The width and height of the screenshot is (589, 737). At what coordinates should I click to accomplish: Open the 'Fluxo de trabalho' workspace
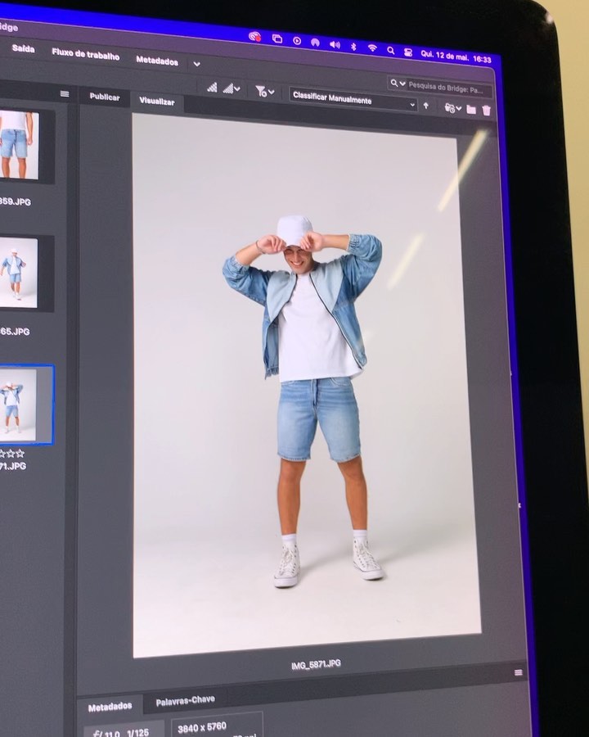pyautogui.click(x=85, y=55)
